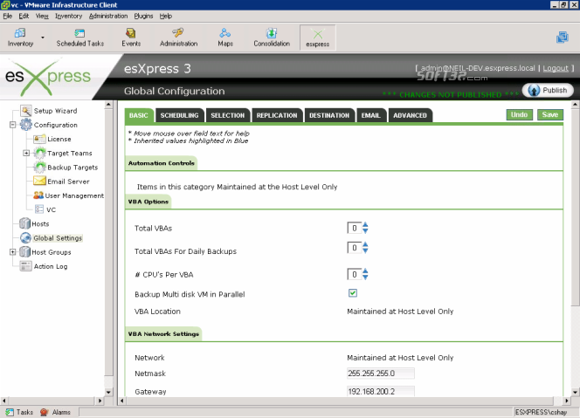Open the Tasks panel in the status bar
580x418 pixels.
19,412
